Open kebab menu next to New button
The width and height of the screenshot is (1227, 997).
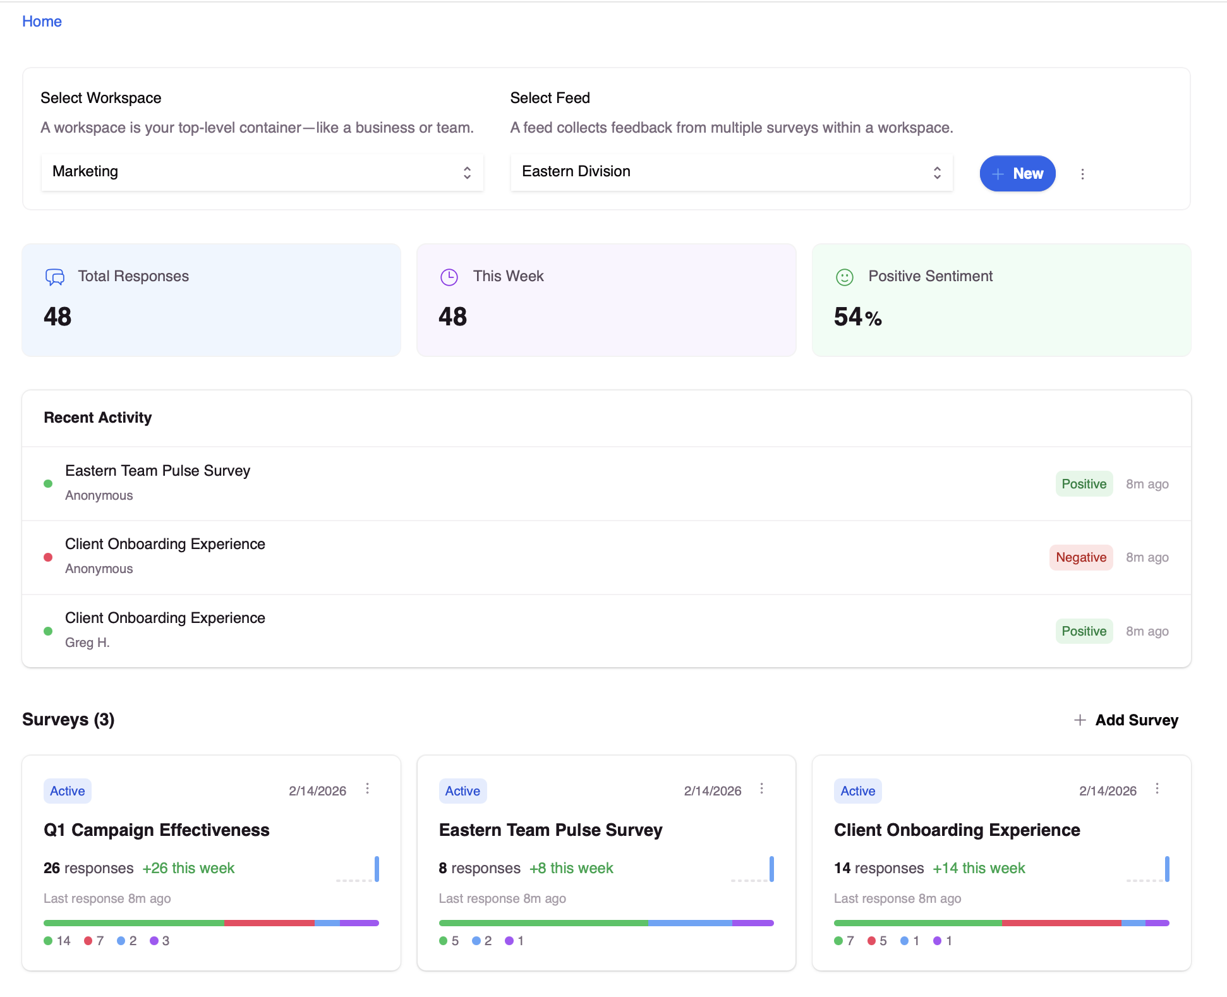coord(1082,174)
